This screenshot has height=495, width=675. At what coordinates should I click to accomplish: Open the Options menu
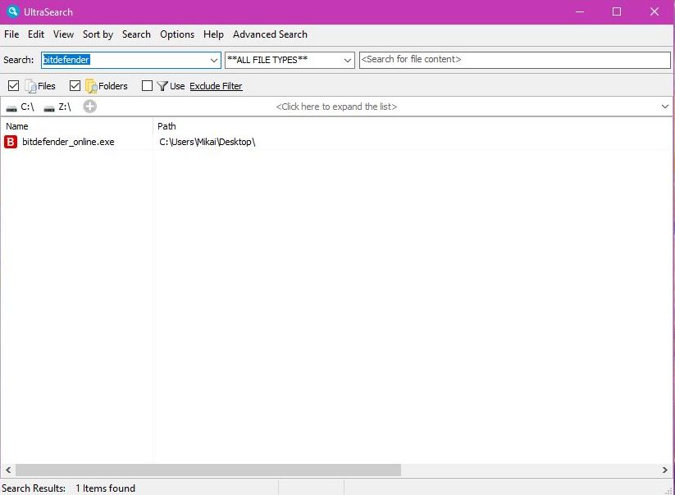tap(177, 34)
